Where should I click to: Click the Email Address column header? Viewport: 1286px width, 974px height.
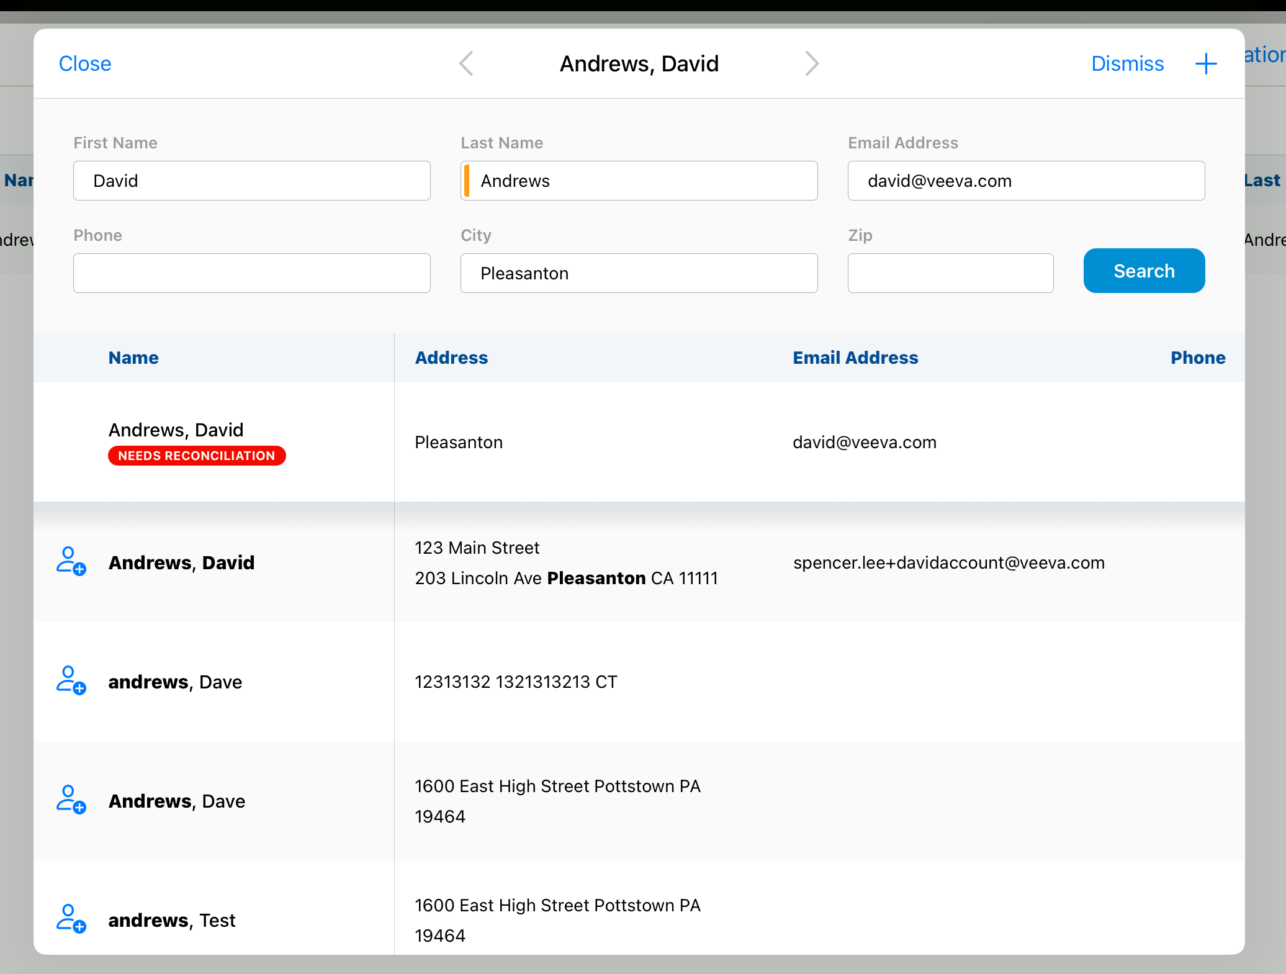click(855, 358)
